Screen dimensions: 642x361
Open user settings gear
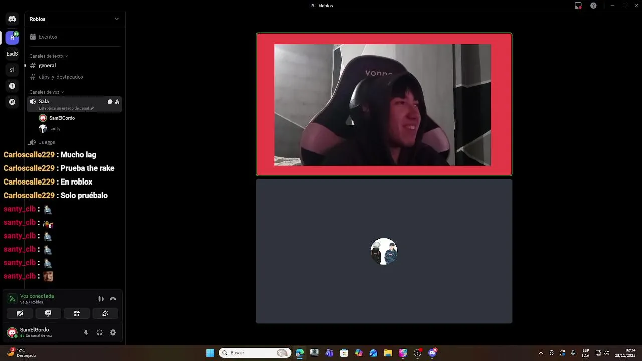coord(113,332)
